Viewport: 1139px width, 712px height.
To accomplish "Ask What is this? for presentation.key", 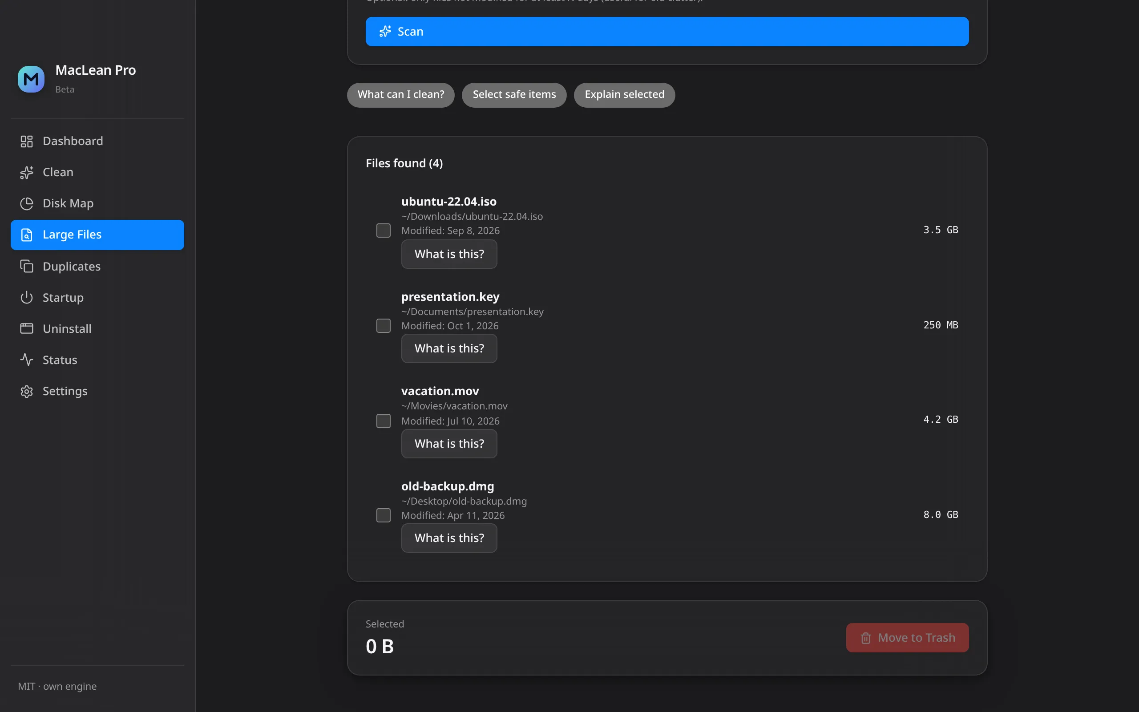I will 449,348.
